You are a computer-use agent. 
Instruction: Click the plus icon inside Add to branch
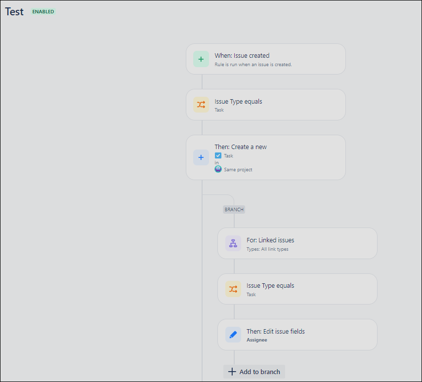(x=232, y=372)
